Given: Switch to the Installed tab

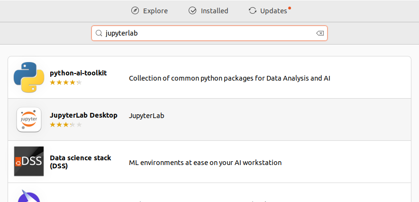Looking at the screenshot, I should coord(208,11).
